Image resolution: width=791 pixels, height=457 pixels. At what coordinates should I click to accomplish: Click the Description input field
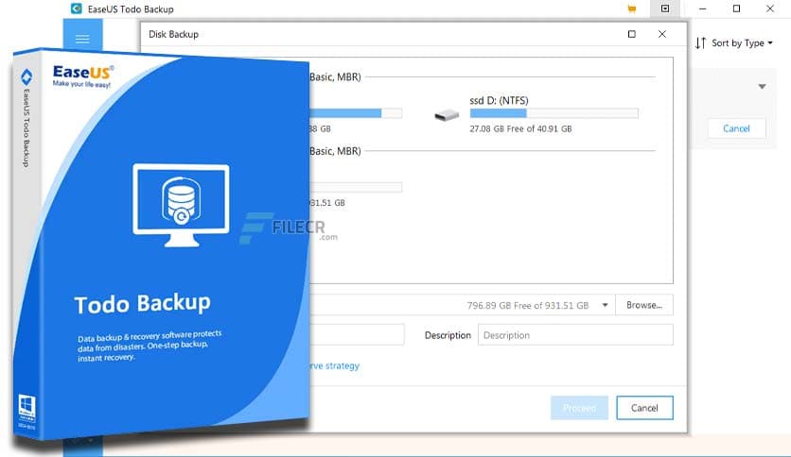[575, 335]
